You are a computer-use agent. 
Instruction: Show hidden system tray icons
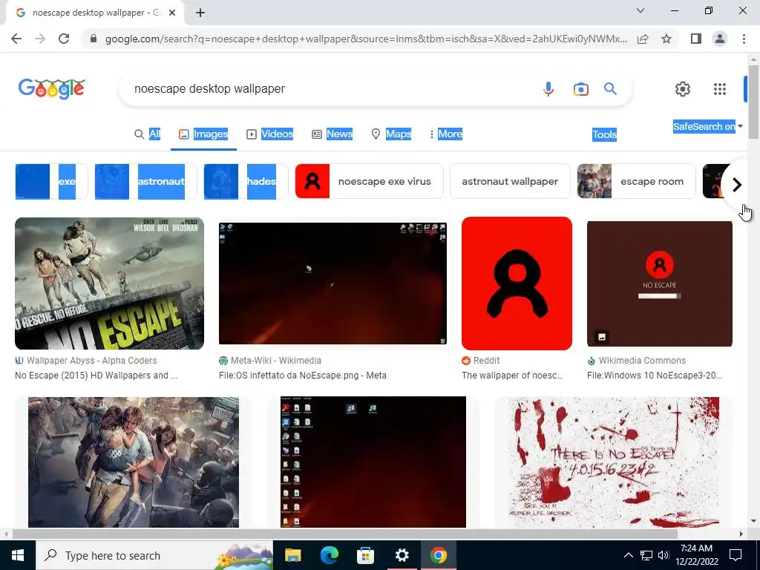[x=628, y=555]
